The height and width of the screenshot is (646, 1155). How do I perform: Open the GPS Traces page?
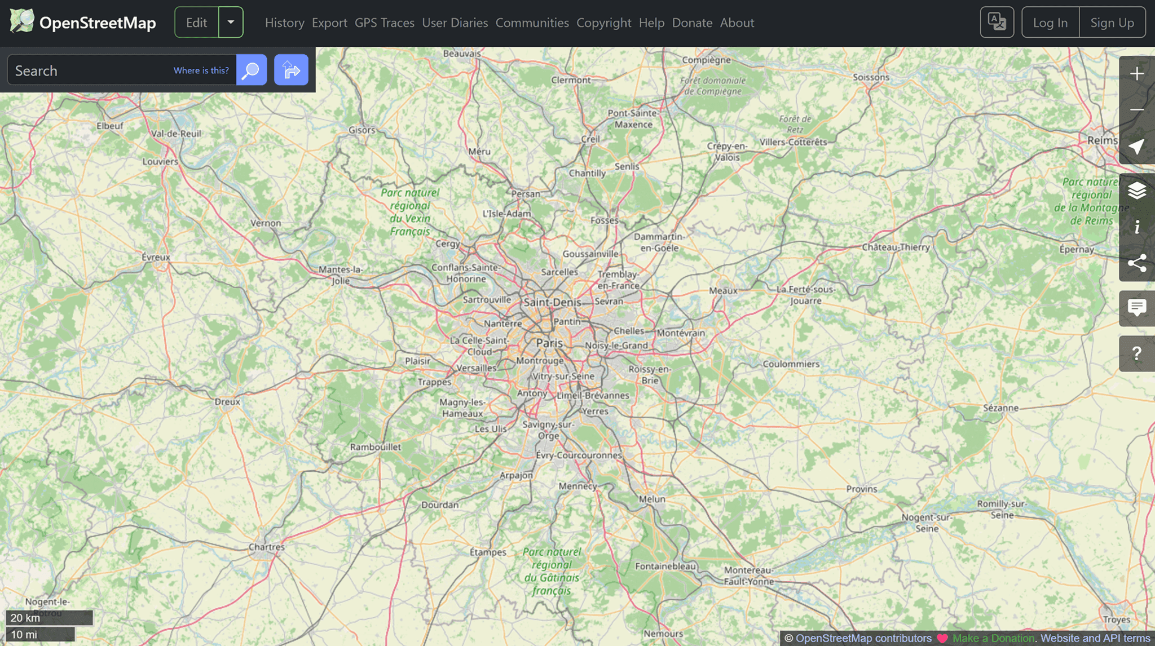pyautogui.click(x=384, y=23)
